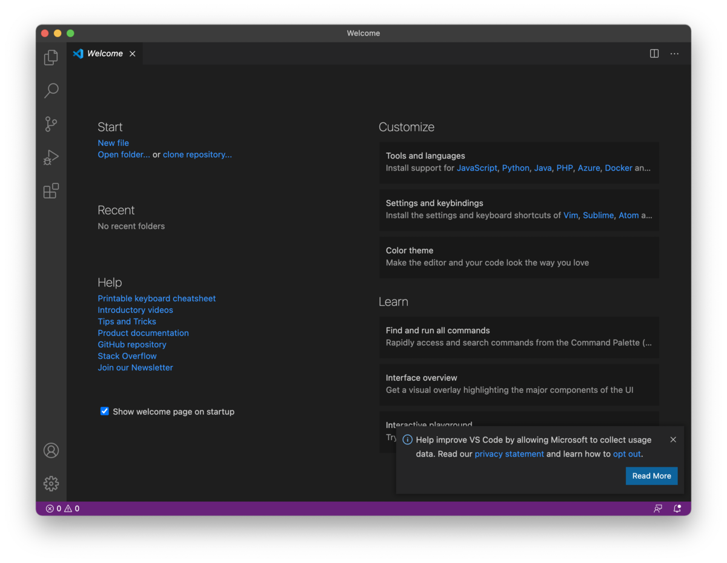727x563 pixels.
Task: Open the Introductory videos link
Action: pyautogui.click(x=135, y=310)
